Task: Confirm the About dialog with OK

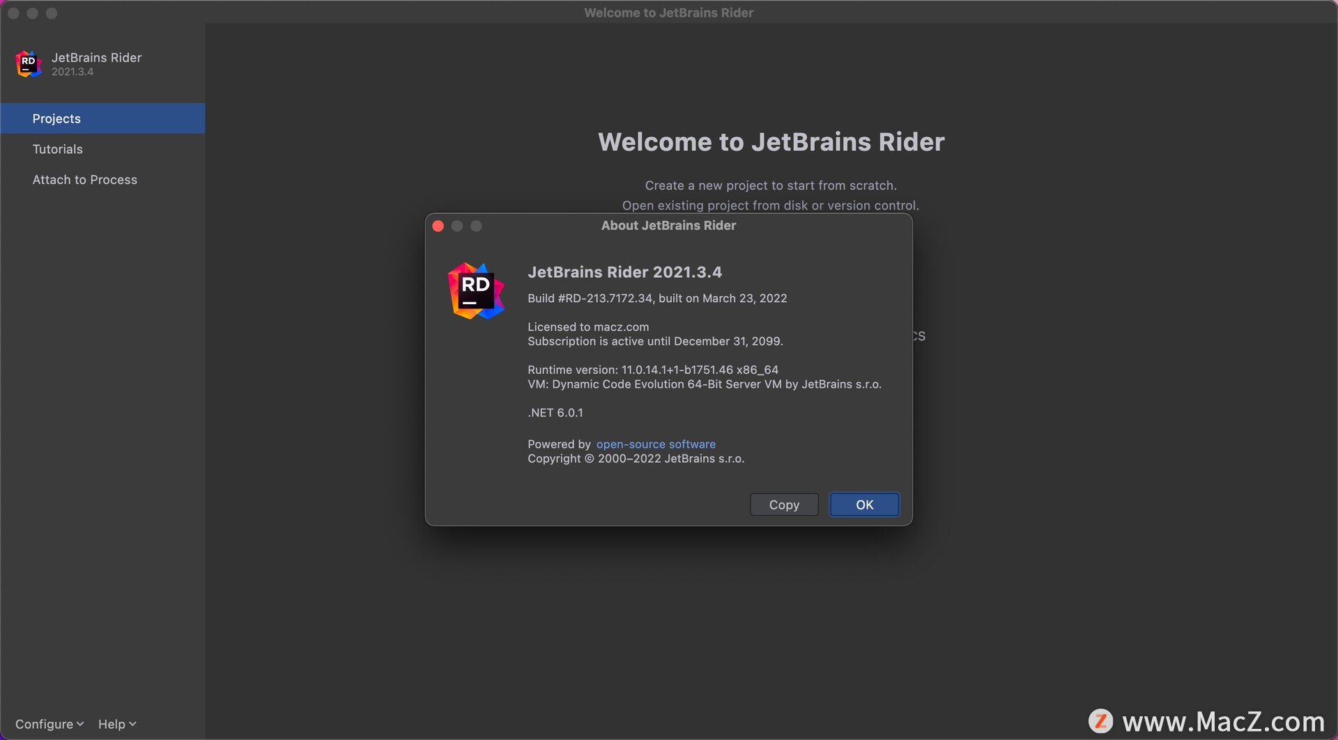Action: coord(864,505)
